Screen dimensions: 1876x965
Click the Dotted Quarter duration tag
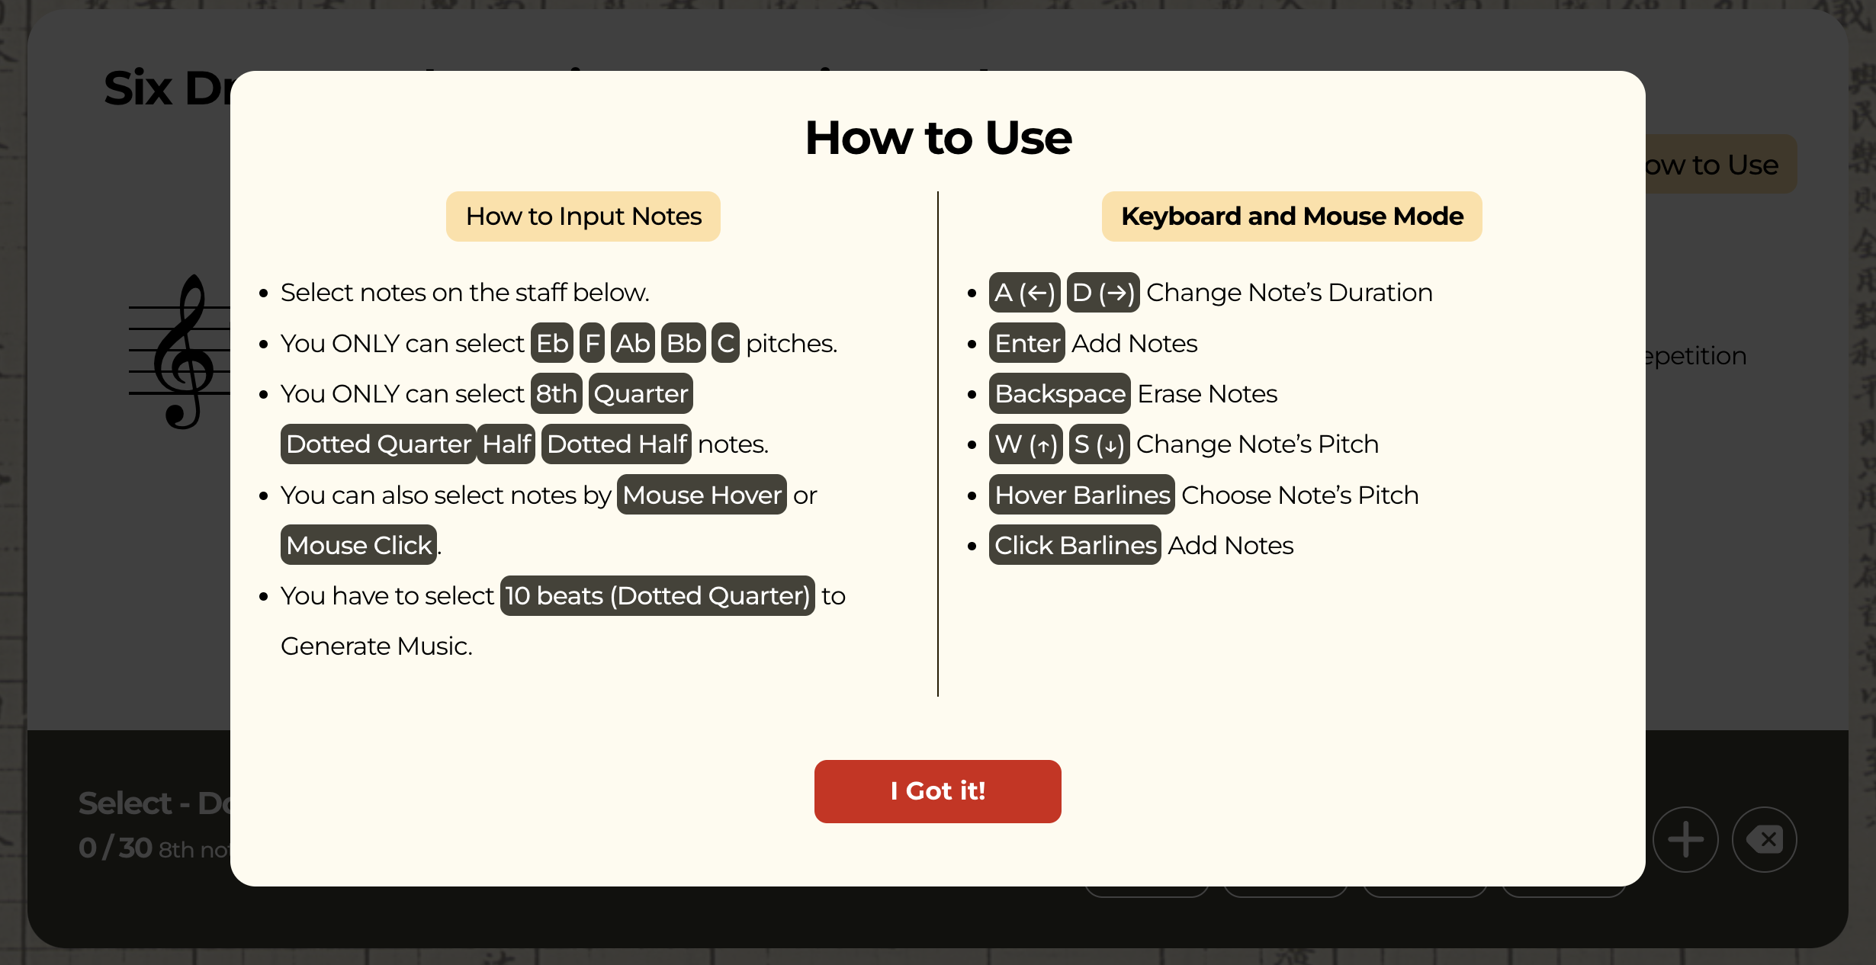pos(378,444)
